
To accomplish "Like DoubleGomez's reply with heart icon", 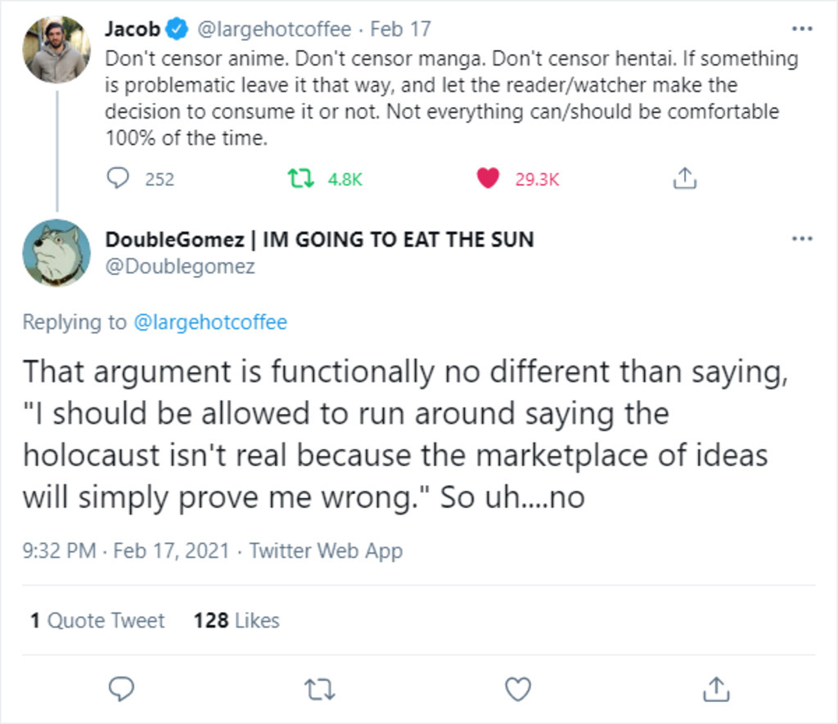I will (518, 689).
